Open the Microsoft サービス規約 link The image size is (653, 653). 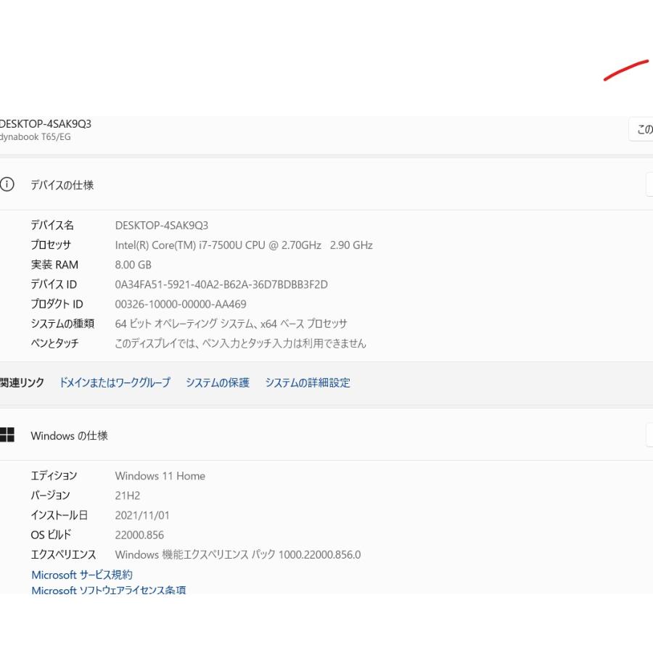point(82,575)
